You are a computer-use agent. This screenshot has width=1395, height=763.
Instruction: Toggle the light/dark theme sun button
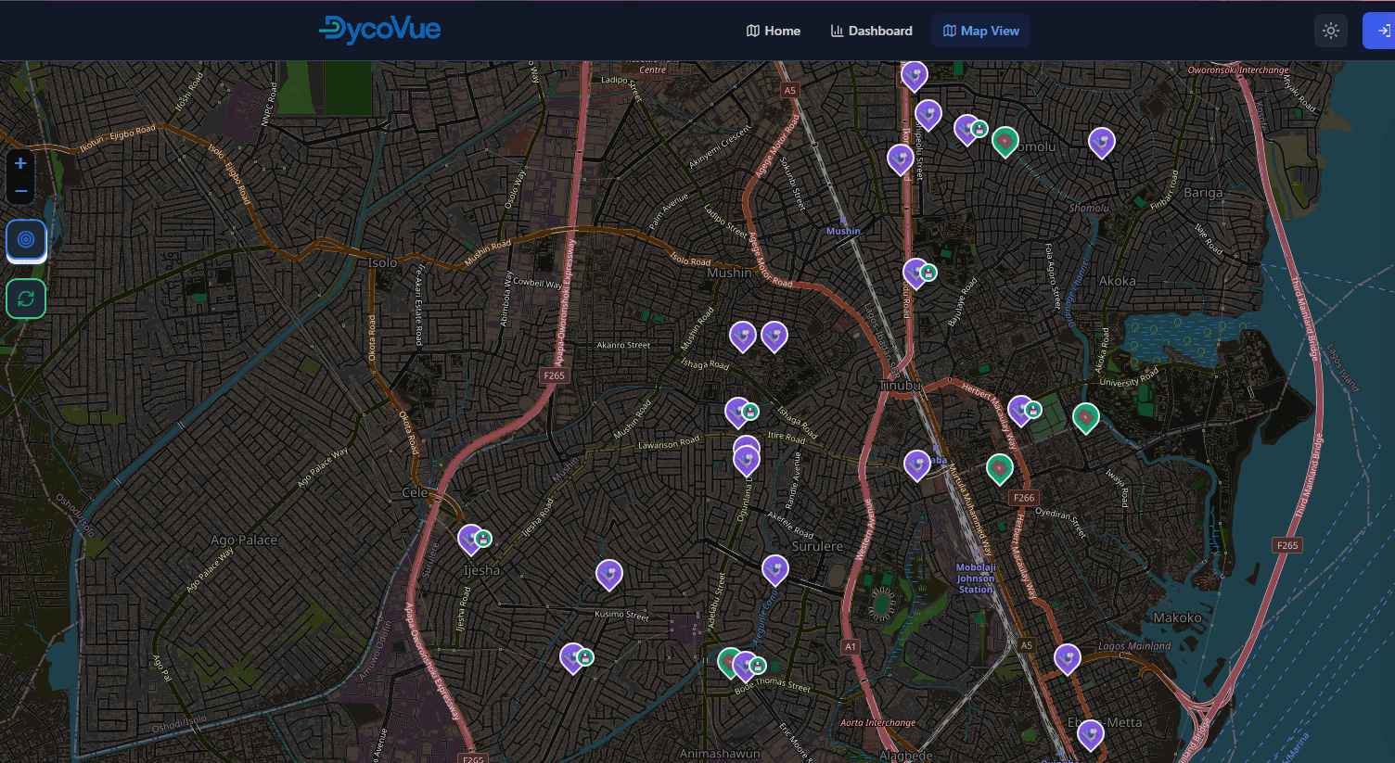(x=1331, y=31)
